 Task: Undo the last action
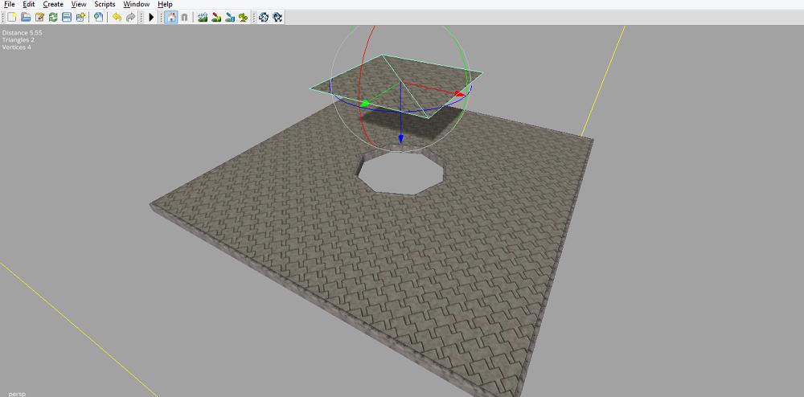point(117,17)
